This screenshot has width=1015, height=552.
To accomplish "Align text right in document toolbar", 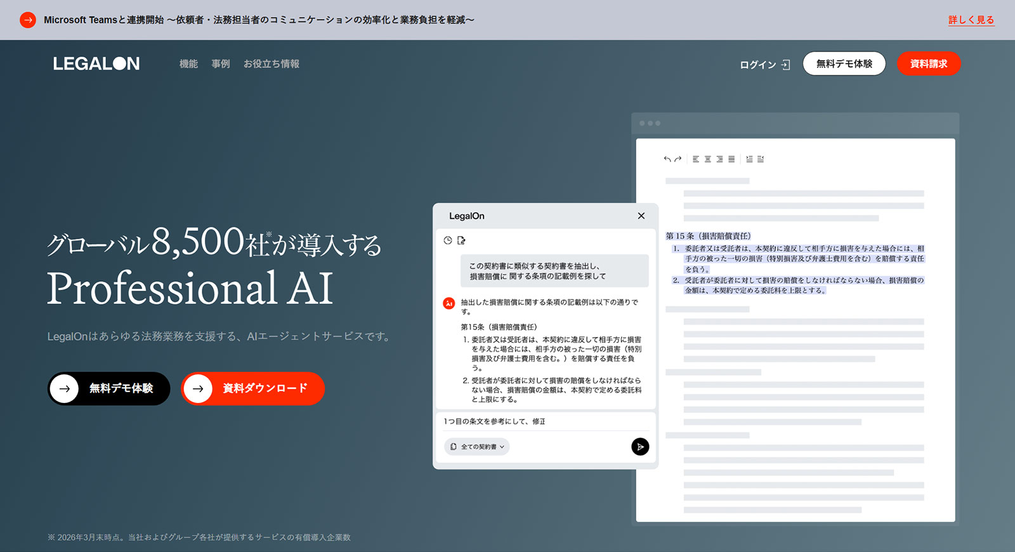I will (719, 159).
